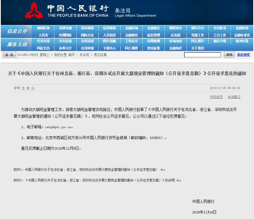The height and width of the screenshot is (219, 254).
Task: Go to 金融稳定 section
Action: (153, 28)
